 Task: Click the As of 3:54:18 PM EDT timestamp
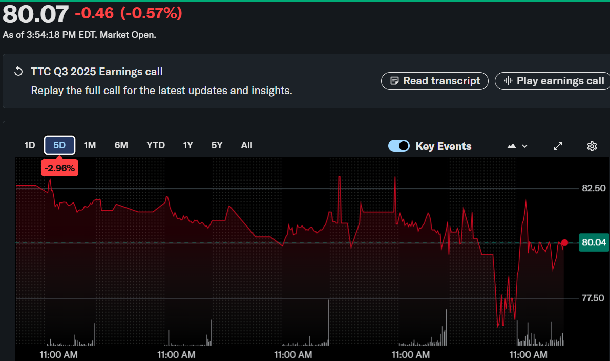click(x=79, y=35)
